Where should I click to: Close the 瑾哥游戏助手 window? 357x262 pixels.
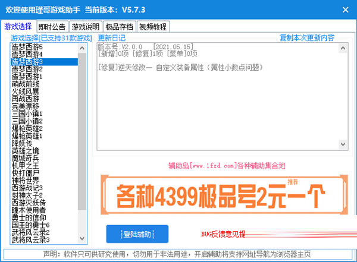(345, 10)
